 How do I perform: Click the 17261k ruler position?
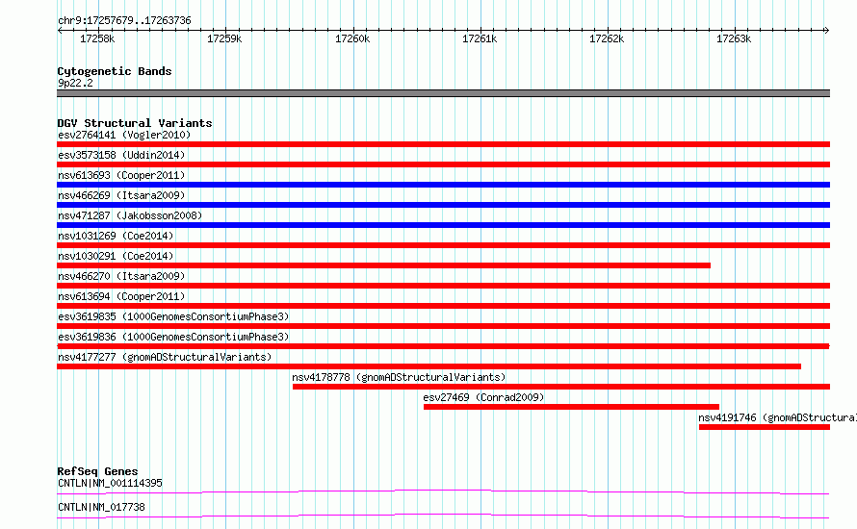tap(480, 38)
